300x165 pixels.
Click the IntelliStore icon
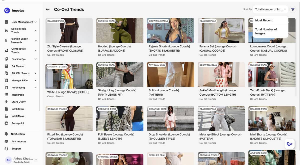point(6,109)
